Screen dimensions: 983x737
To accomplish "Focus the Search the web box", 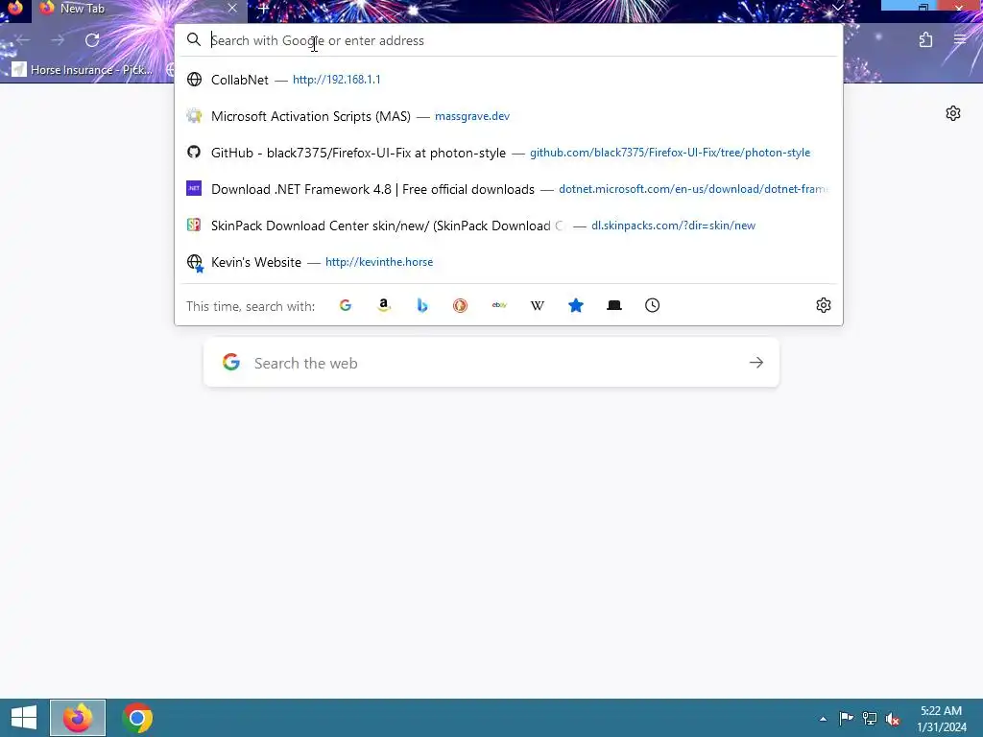I will (491, 362).
